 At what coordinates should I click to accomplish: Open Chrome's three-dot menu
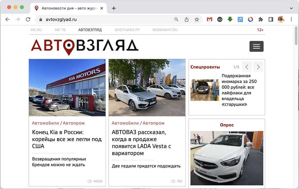(x=291, y=19)
